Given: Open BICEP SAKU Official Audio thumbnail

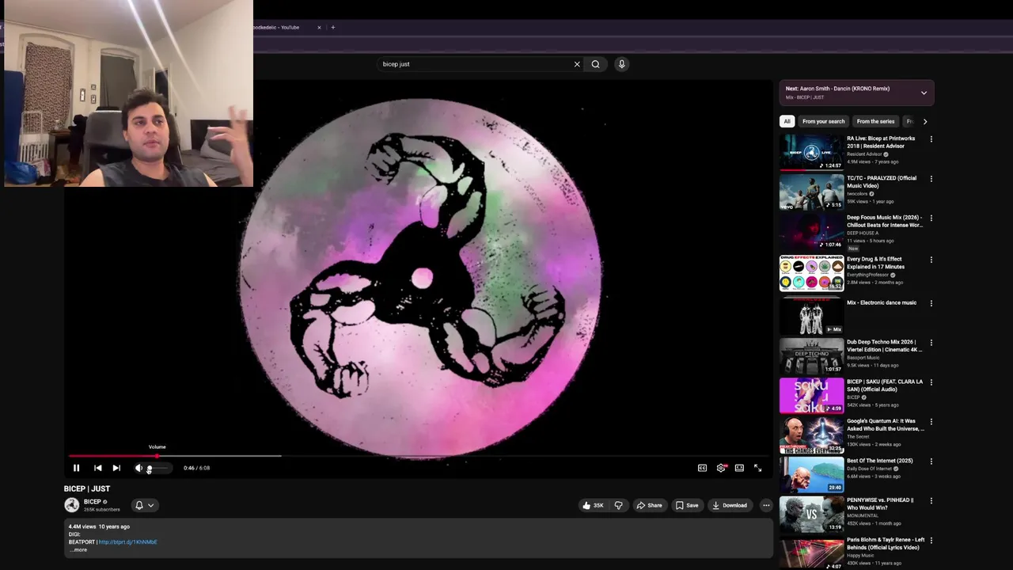Looking at the screenshot, I should pos(811,397).
